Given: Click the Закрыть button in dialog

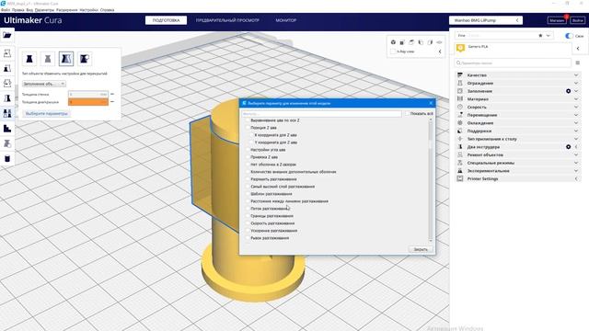Looking at the screenshot, I should tap(421, 249).
